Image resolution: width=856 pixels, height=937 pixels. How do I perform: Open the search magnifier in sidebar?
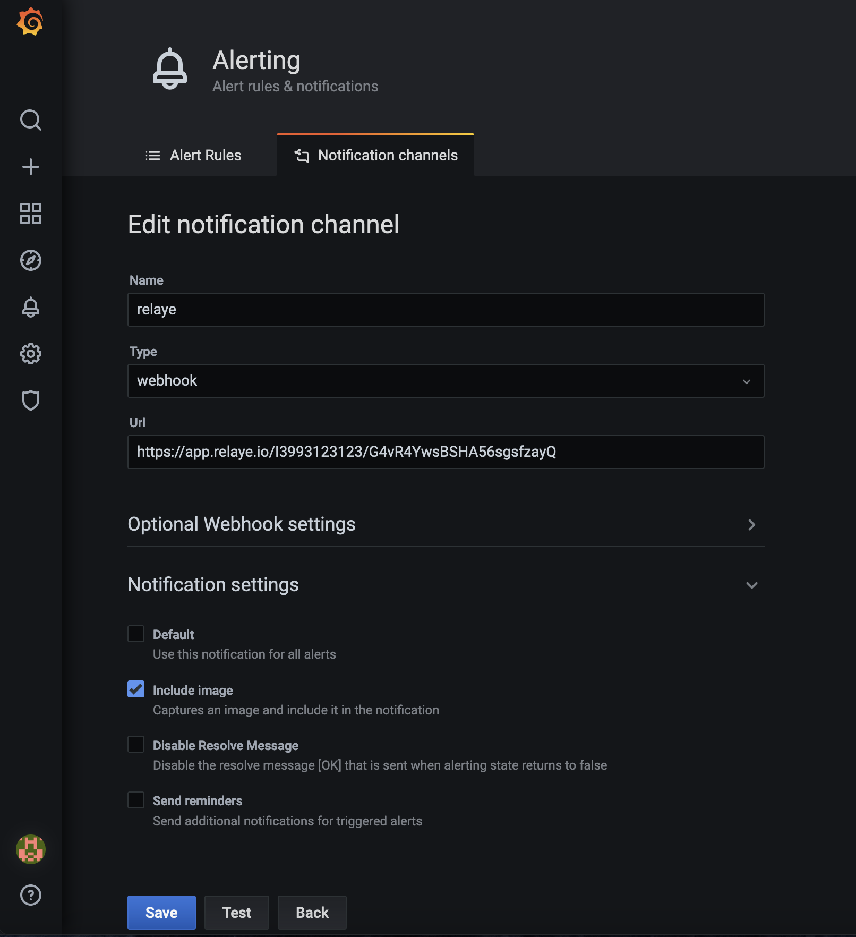[30, 120]
